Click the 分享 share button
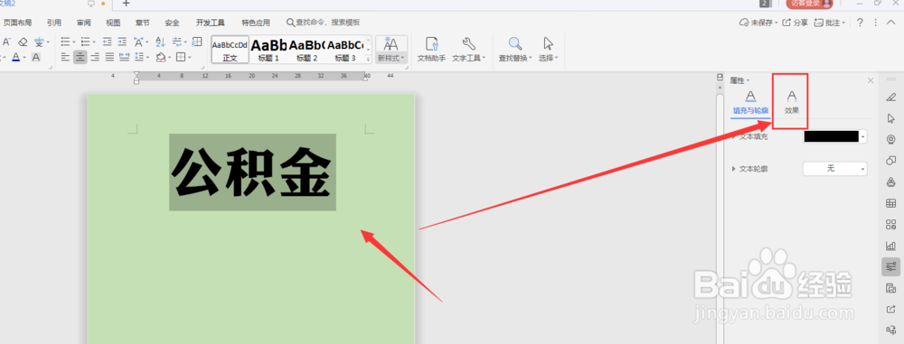Screen dimensions: 904x344 [796, 23]
